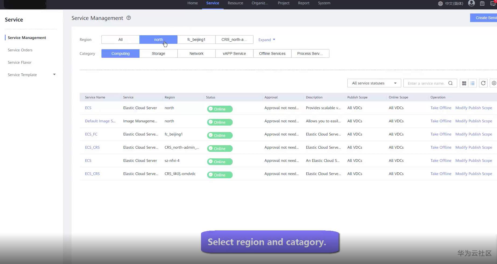
Task: Go to the Home menu
Action: click(193, 3)
